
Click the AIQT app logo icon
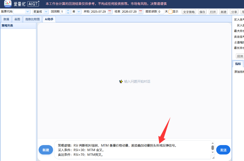coord(8,4)
